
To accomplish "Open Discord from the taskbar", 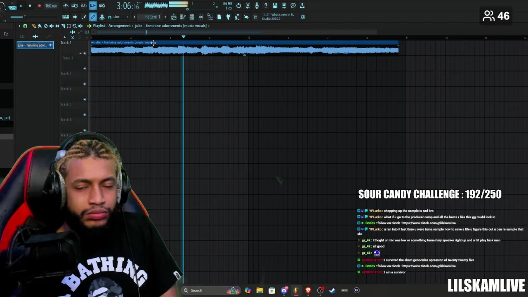I will click(284, 290).
